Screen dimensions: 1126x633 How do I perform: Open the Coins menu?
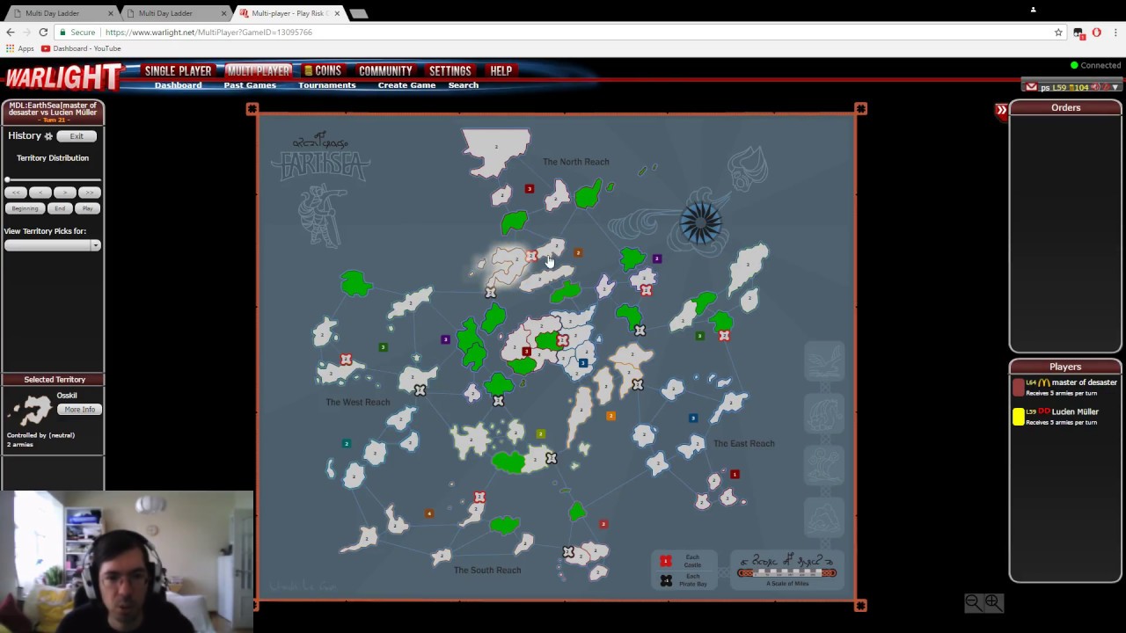coord(323,70)
